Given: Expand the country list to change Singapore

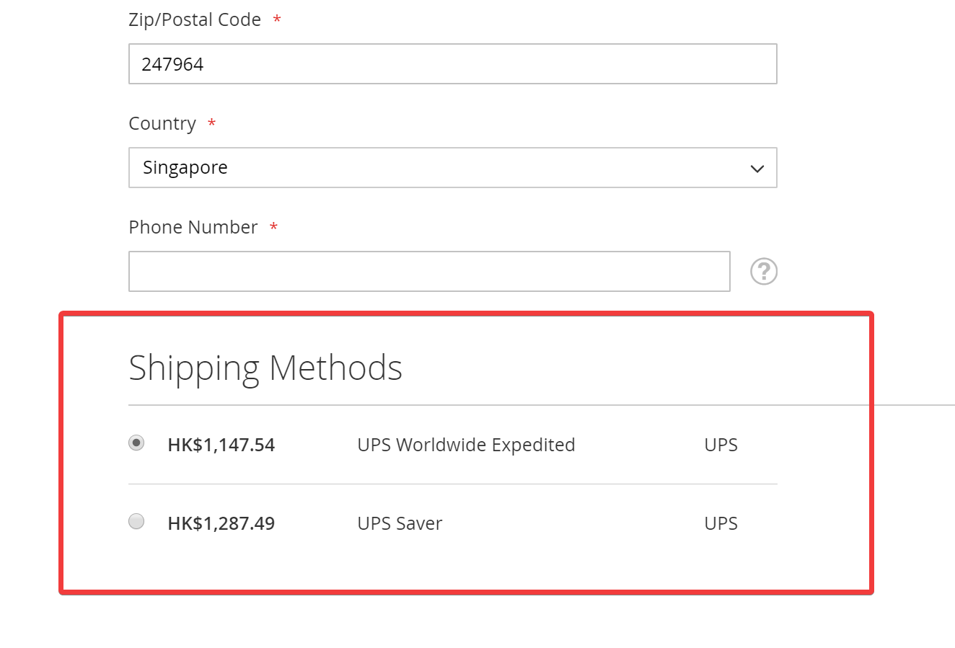Looking at the screenshot, I should pyautogui.click(x=453, y=167).
